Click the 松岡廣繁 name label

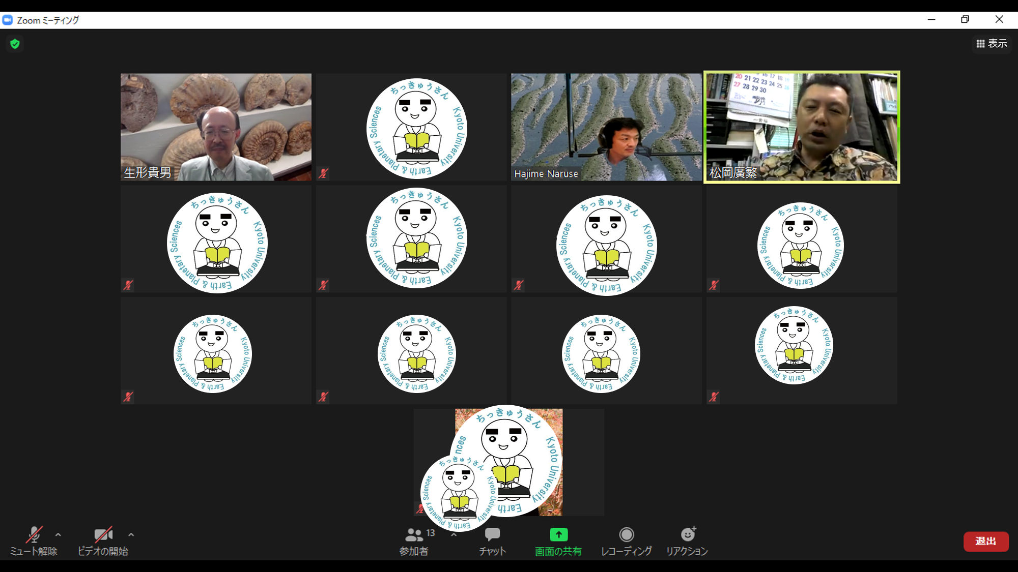pyautogui.click(x=733, y=173)
